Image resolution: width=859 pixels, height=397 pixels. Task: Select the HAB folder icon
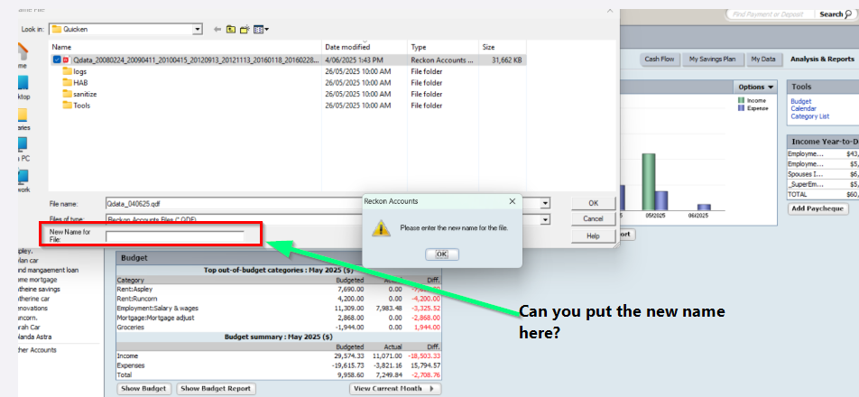tap(67, 83)
